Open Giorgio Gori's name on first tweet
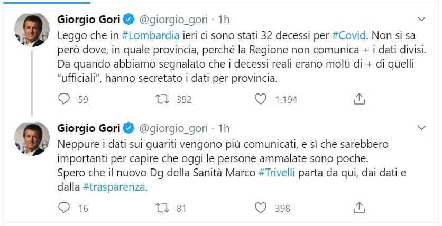The width and height of the screenshot is (442, 226). click(x=89, y=20)
